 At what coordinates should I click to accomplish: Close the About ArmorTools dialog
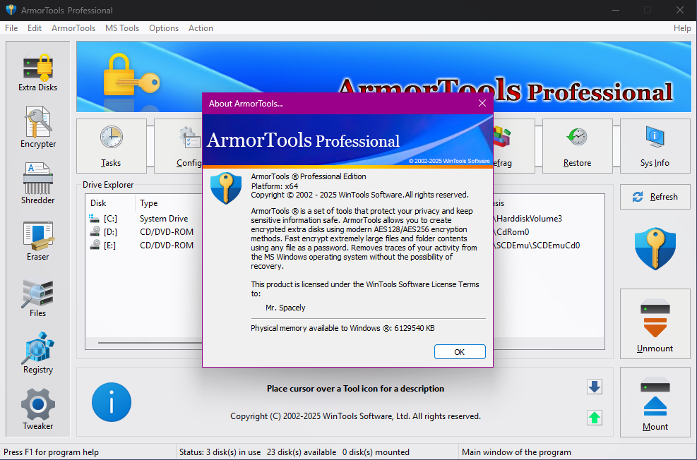pyautogui.click(x=482, y=104)
